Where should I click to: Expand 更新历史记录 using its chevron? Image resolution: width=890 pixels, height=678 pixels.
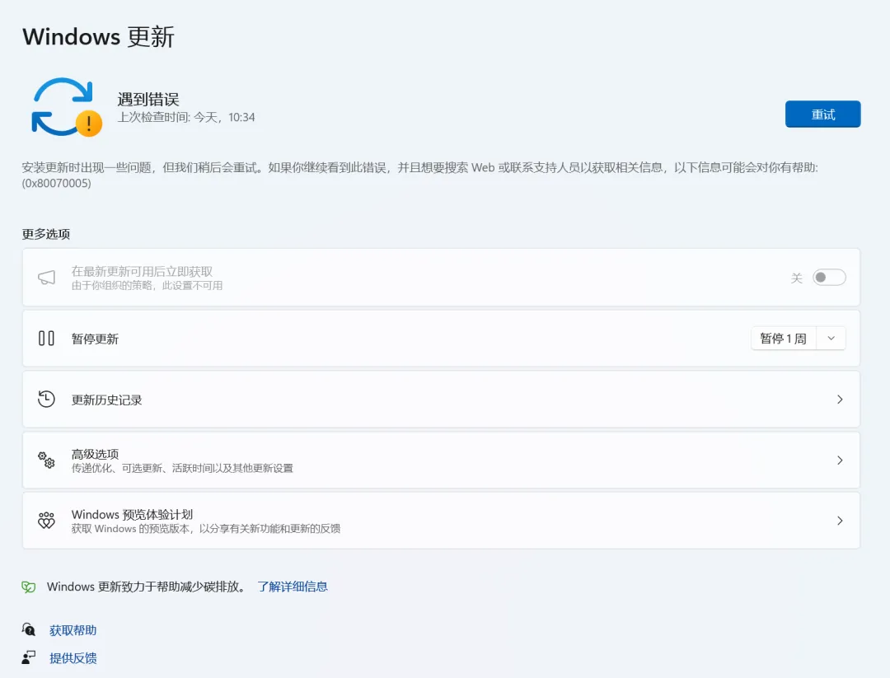point(840,399)
